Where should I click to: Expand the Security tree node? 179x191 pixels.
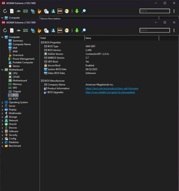2,135
